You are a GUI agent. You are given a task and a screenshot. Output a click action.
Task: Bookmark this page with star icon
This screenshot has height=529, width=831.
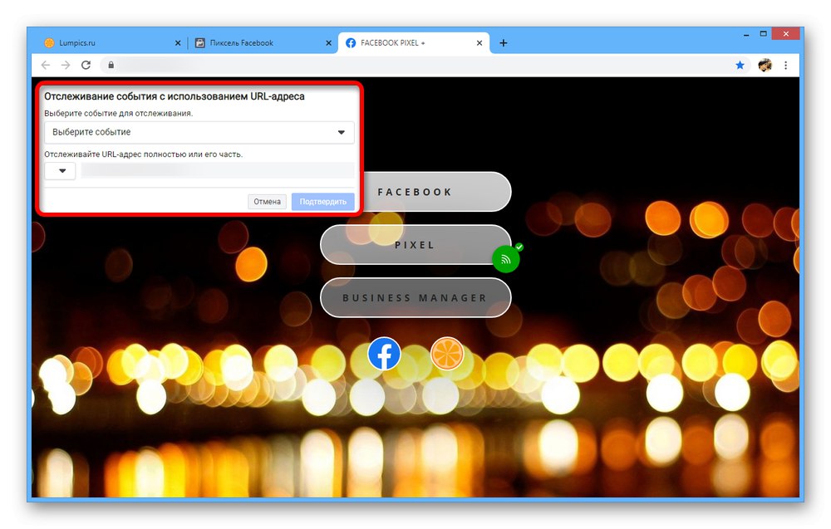tap(740, 65)
